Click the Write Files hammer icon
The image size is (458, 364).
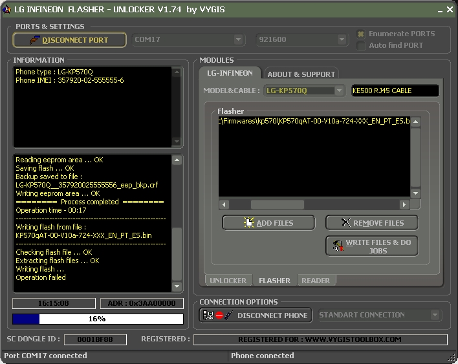[338, 246]
